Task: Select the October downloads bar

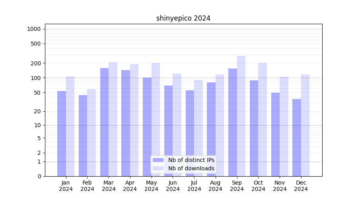Action: tap(263, 119)
